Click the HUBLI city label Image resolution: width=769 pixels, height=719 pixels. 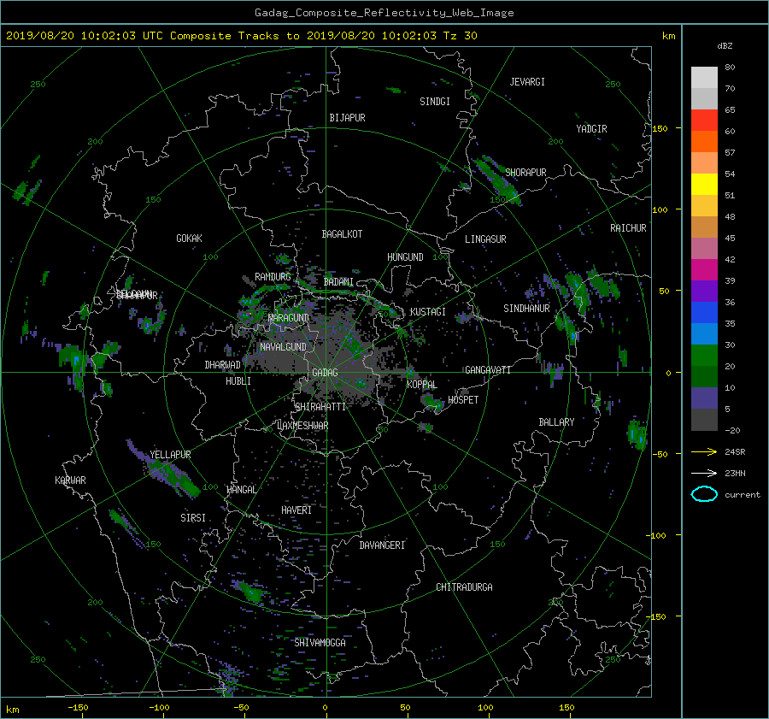click(x=238, y=381)
